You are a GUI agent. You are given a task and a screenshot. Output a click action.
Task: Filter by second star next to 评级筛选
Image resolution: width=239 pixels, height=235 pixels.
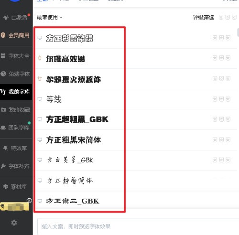tap(228, 17)
